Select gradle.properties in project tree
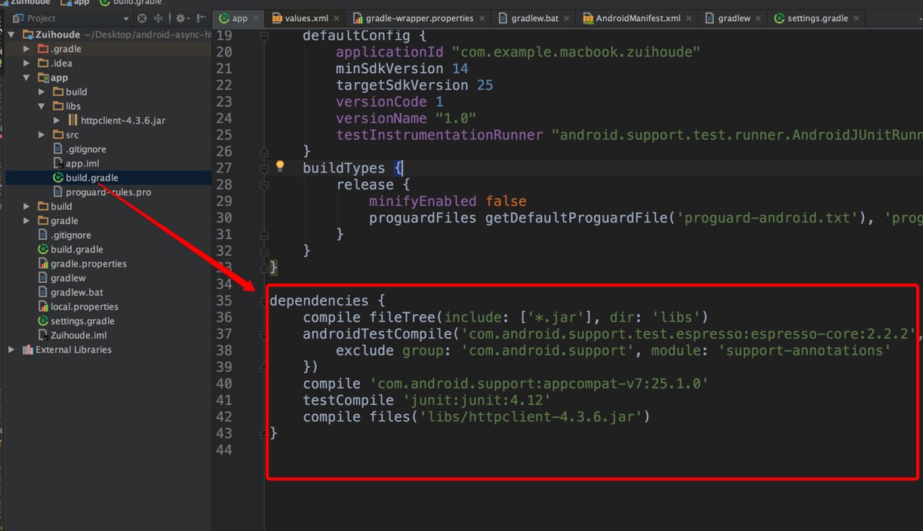 pyautogui.click(x=88, y=264)
